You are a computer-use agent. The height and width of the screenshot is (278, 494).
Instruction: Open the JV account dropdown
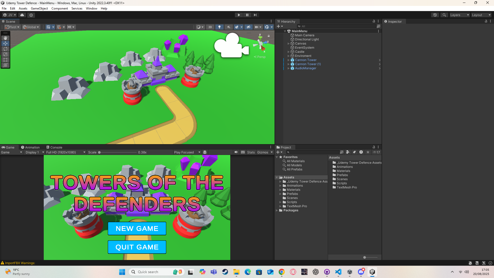pyautogui.click(x=10, y=15)
